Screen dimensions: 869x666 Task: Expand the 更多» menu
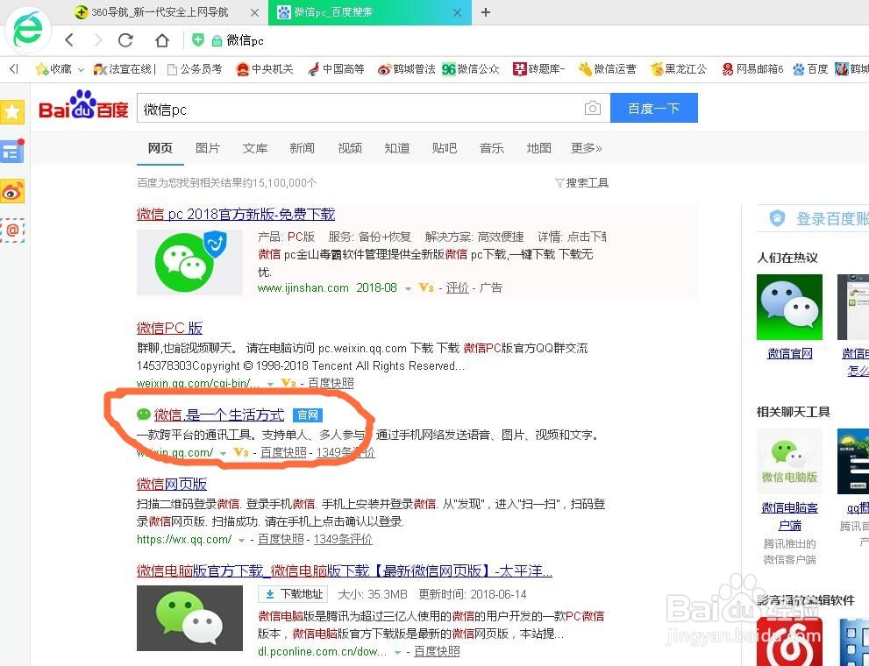[x=587, y=148]
